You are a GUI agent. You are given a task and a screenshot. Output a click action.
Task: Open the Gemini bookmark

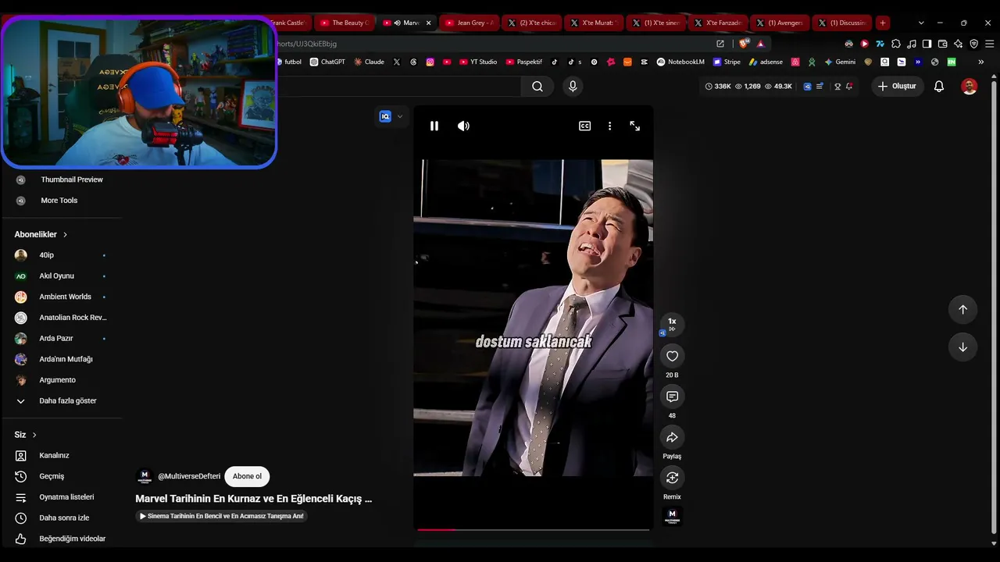pyautogui.click(x=840, y=62)
